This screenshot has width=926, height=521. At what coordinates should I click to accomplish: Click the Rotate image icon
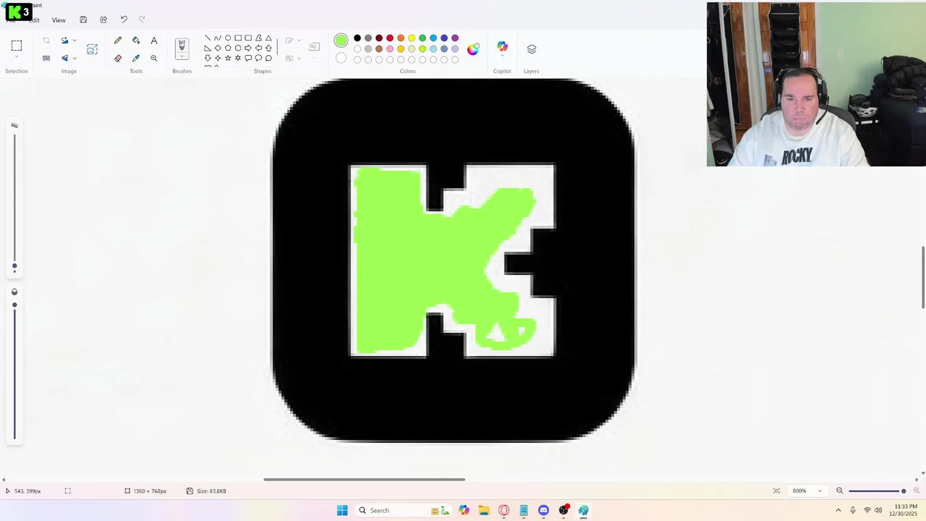pos(64,41)
